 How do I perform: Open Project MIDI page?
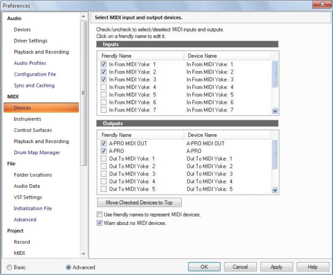(19, 253)
